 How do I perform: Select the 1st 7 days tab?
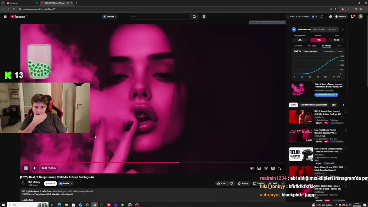coord(312,46)
